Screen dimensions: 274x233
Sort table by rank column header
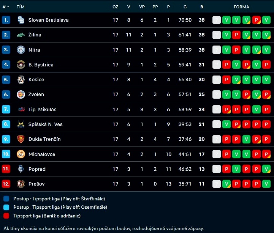click(x=6, y=7)
